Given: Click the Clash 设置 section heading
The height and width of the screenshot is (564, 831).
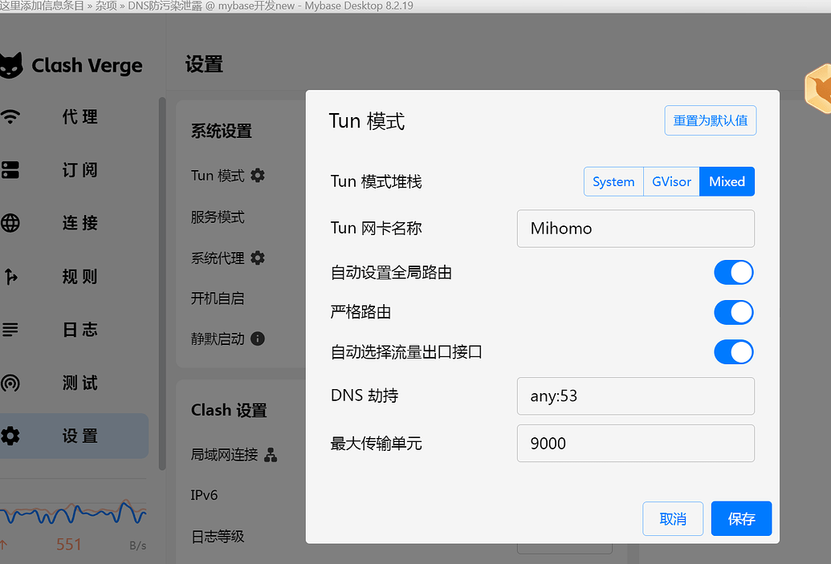Looking at the screenshot, I should tap(229, 411).
